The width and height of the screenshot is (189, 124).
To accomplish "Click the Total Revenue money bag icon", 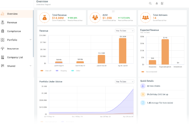I will (x=45, y=18).
